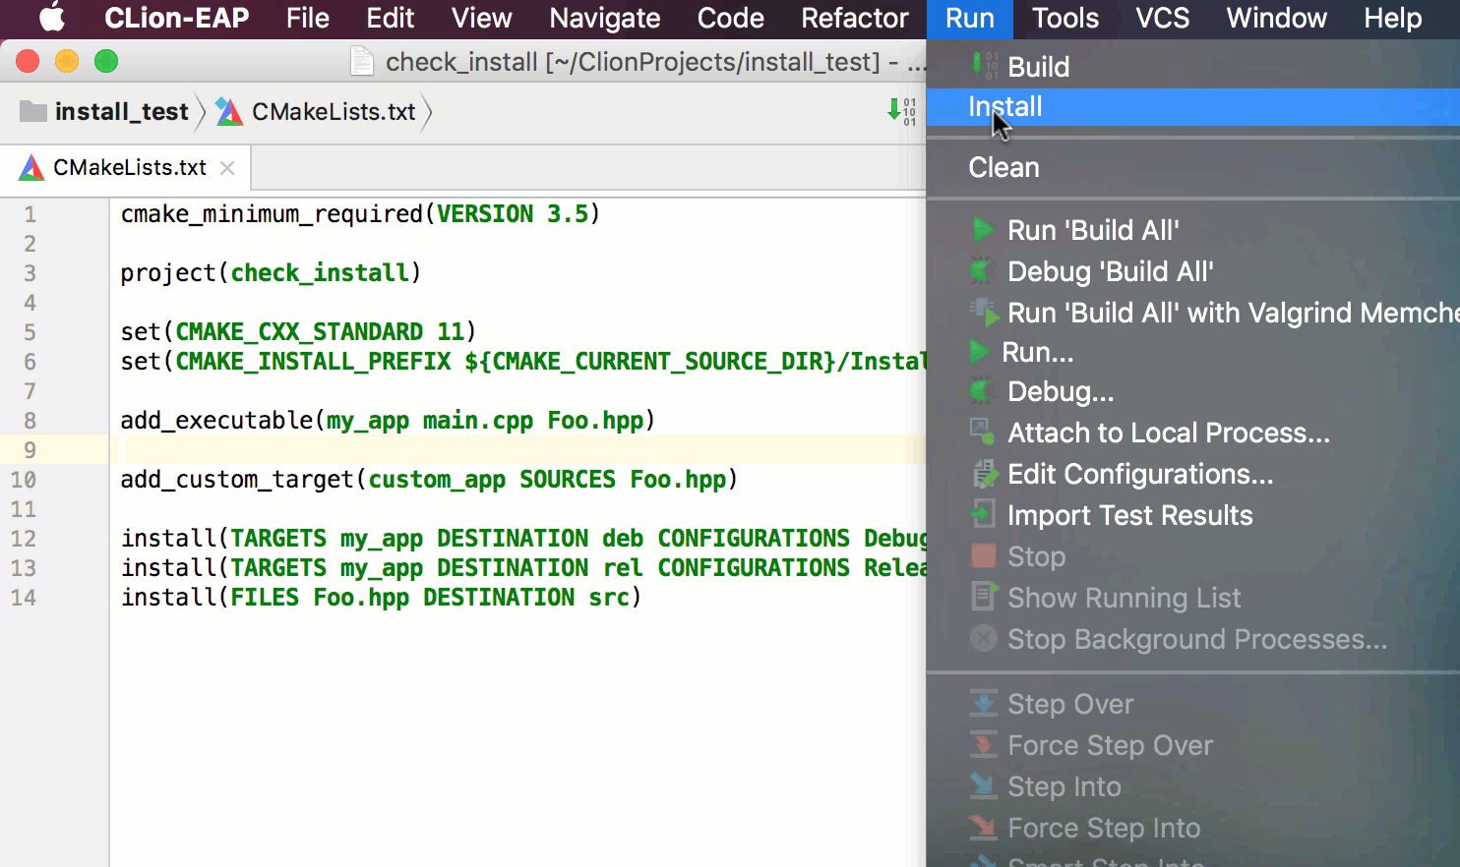Click the text 'cmake_minimum_required'
1460x867 pixels.
(272, 214)
